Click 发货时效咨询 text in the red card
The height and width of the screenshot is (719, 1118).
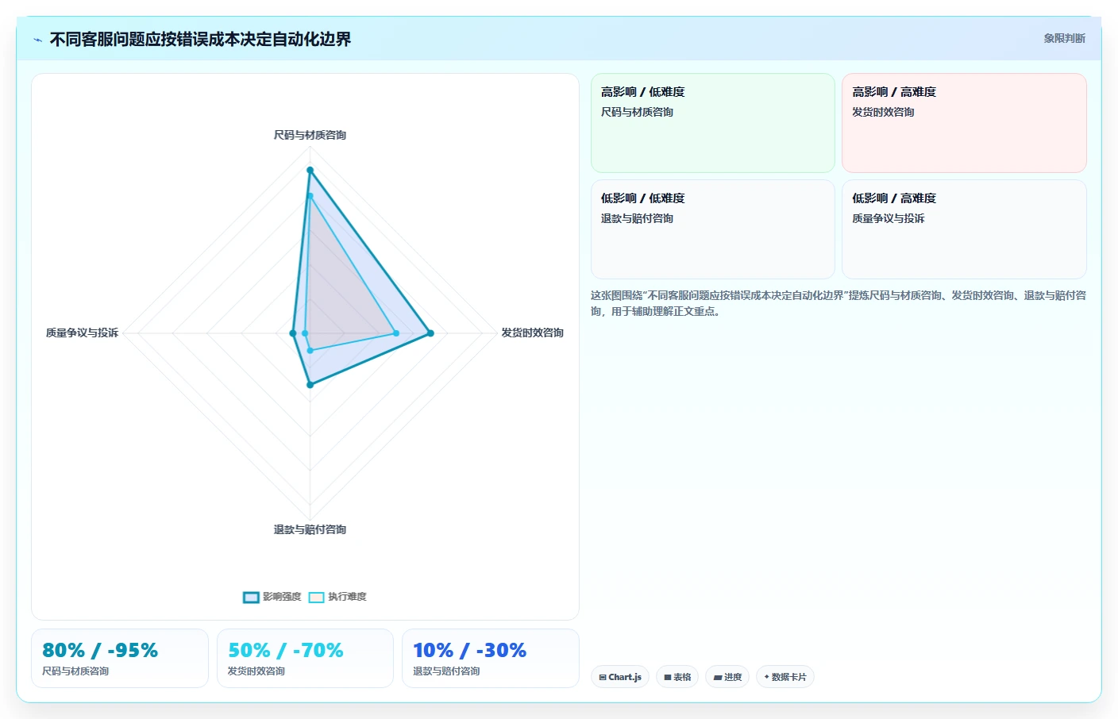(x=883, y=112)
